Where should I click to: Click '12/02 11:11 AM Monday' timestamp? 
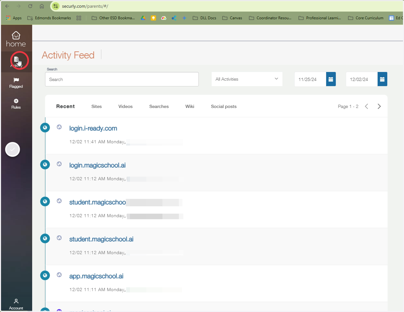point(97,289)
